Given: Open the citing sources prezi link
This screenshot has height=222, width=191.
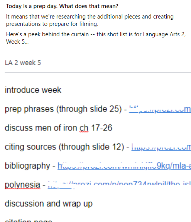Looking at the screenshot, I should click(161, 147).
